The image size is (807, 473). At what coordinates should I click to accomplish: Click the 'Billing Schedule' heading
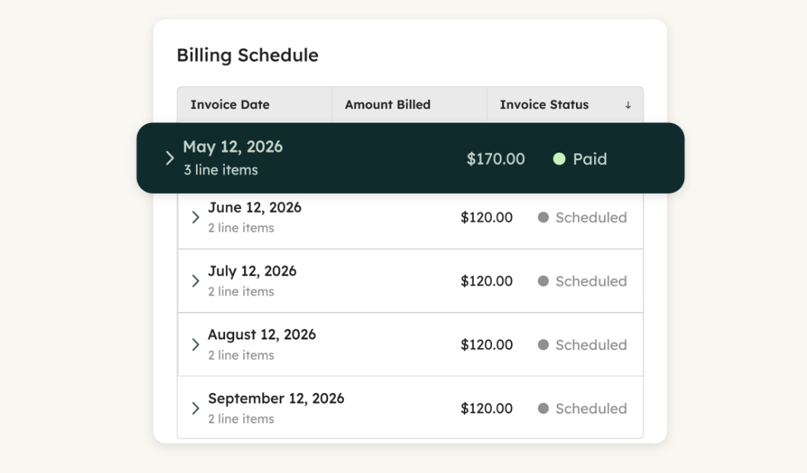pos(248,56)
